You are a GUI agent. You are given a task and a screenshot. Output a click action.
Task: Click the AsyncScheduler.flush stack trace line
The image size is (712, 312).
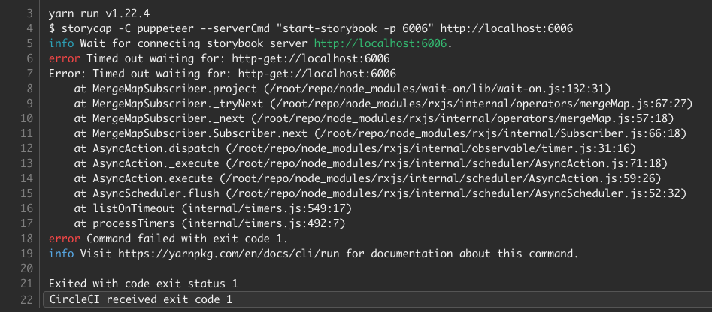click(380, 193)
